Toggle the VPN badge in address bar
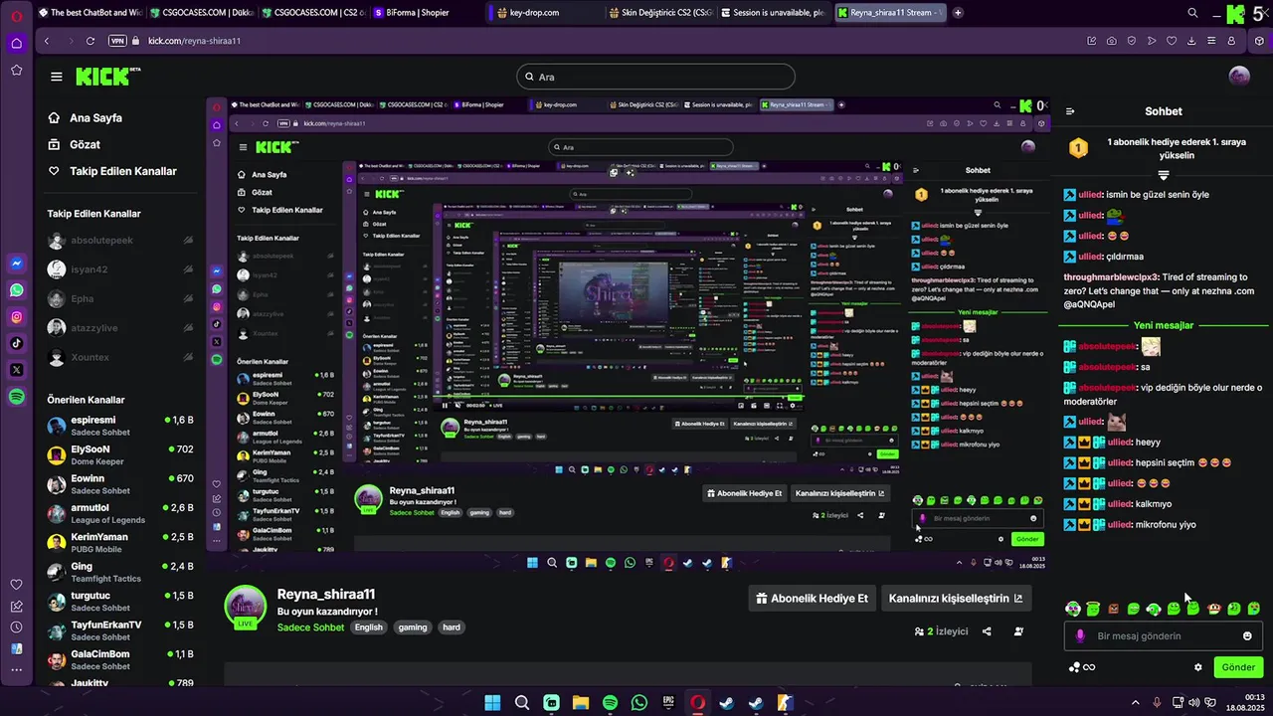Viewport: 1273px width, 716px height. click(x=117, y=41)
